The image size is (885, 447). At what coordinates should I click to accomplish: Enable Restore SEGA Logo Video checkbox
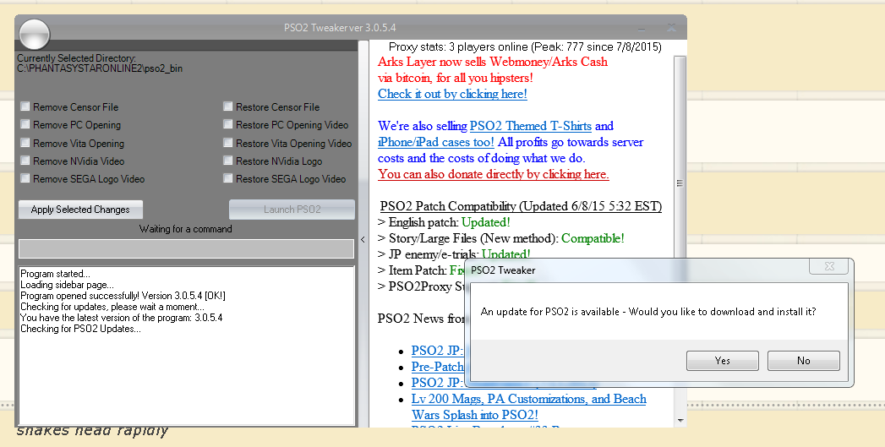pos(227,178)
